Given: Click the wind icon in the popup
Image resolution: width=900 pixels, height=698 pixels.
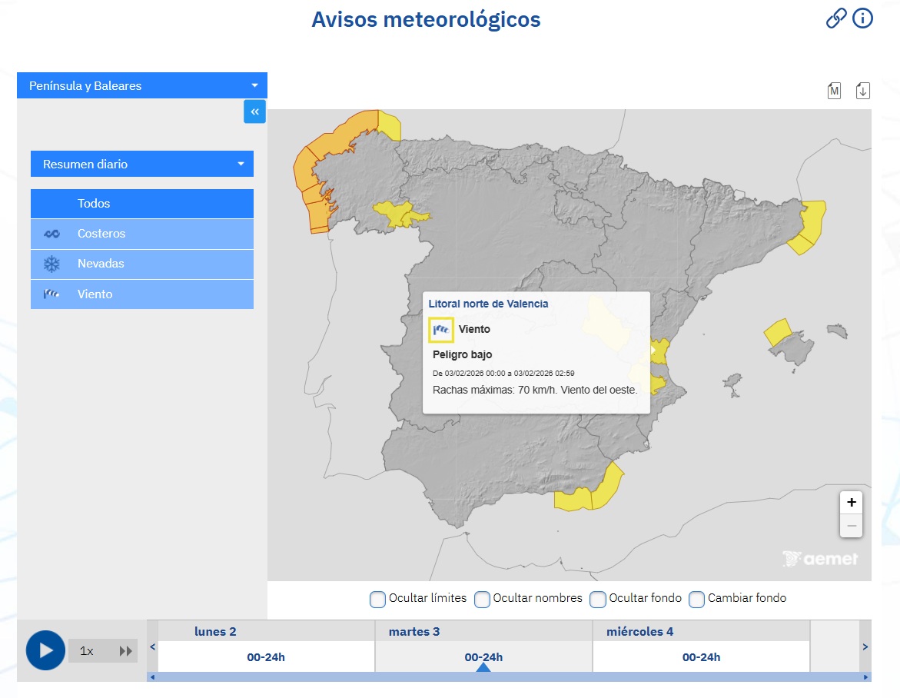Looking at the screenshot, I should click(x=441, y=330).
